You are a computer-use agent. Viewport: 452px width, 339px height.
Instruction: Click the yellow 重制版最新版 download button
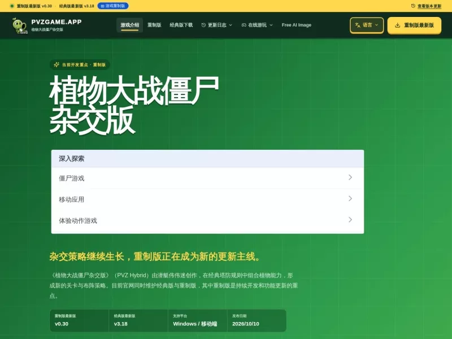[414, 25]
